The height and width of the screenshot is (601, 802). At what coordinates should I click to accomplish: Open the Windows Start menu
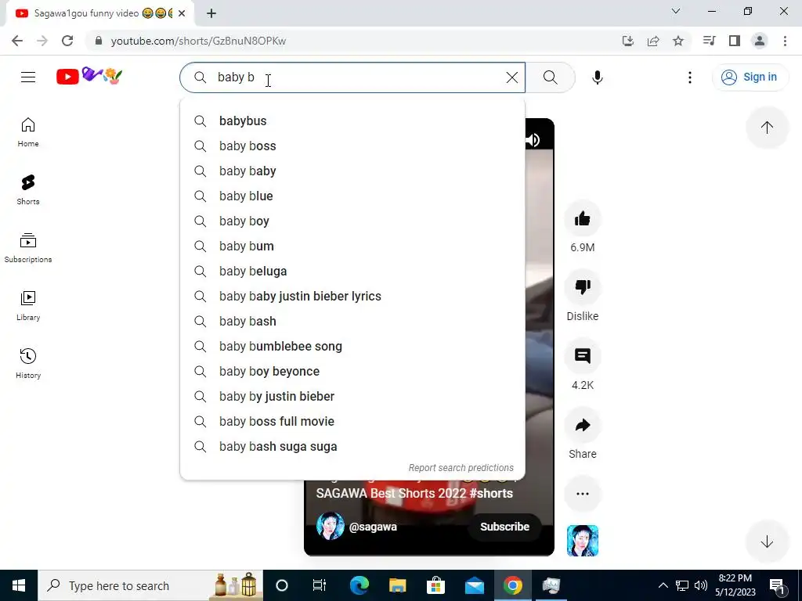(19, 585)
